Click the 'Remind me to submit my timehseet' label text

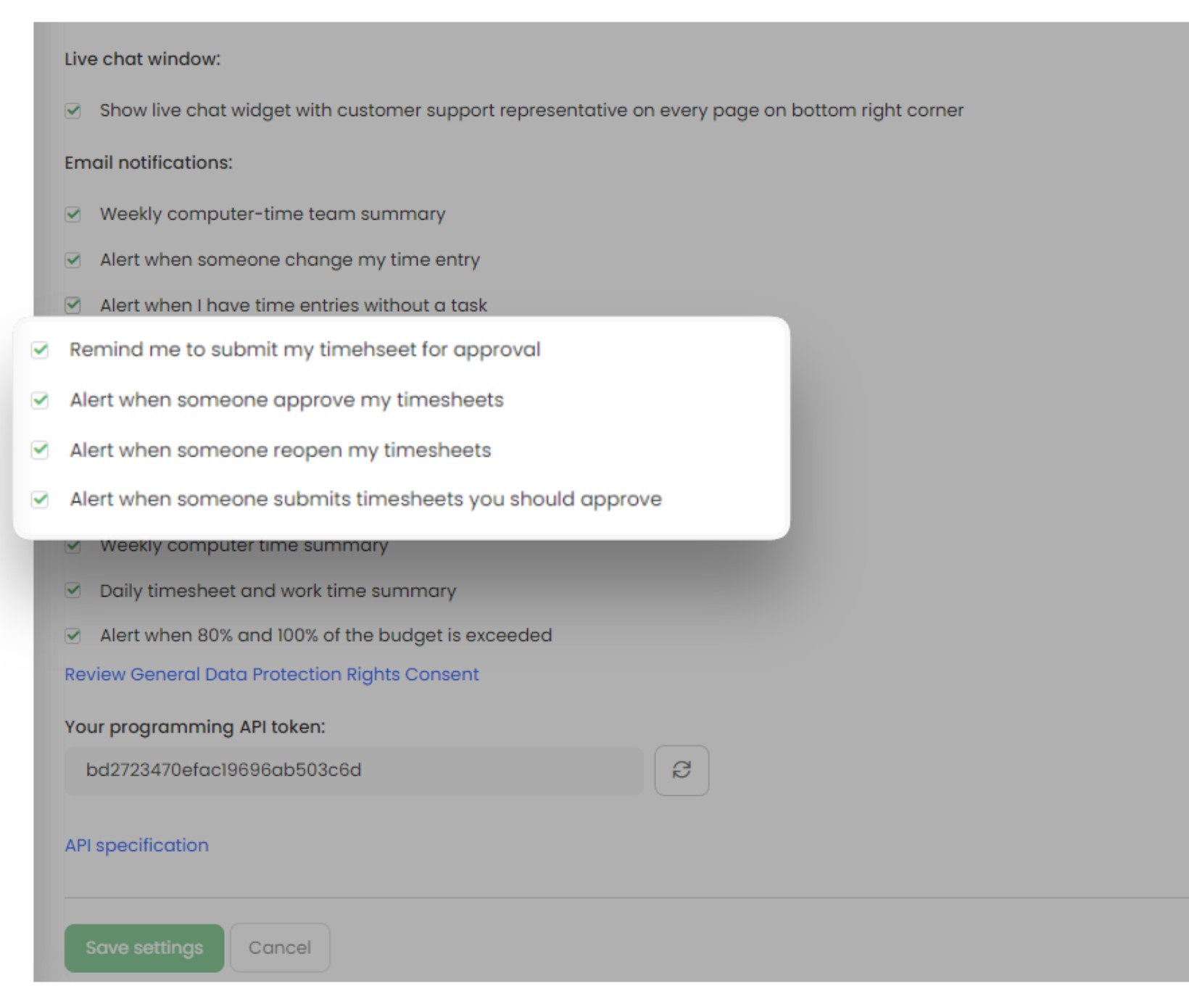click(x=305, y=349)
